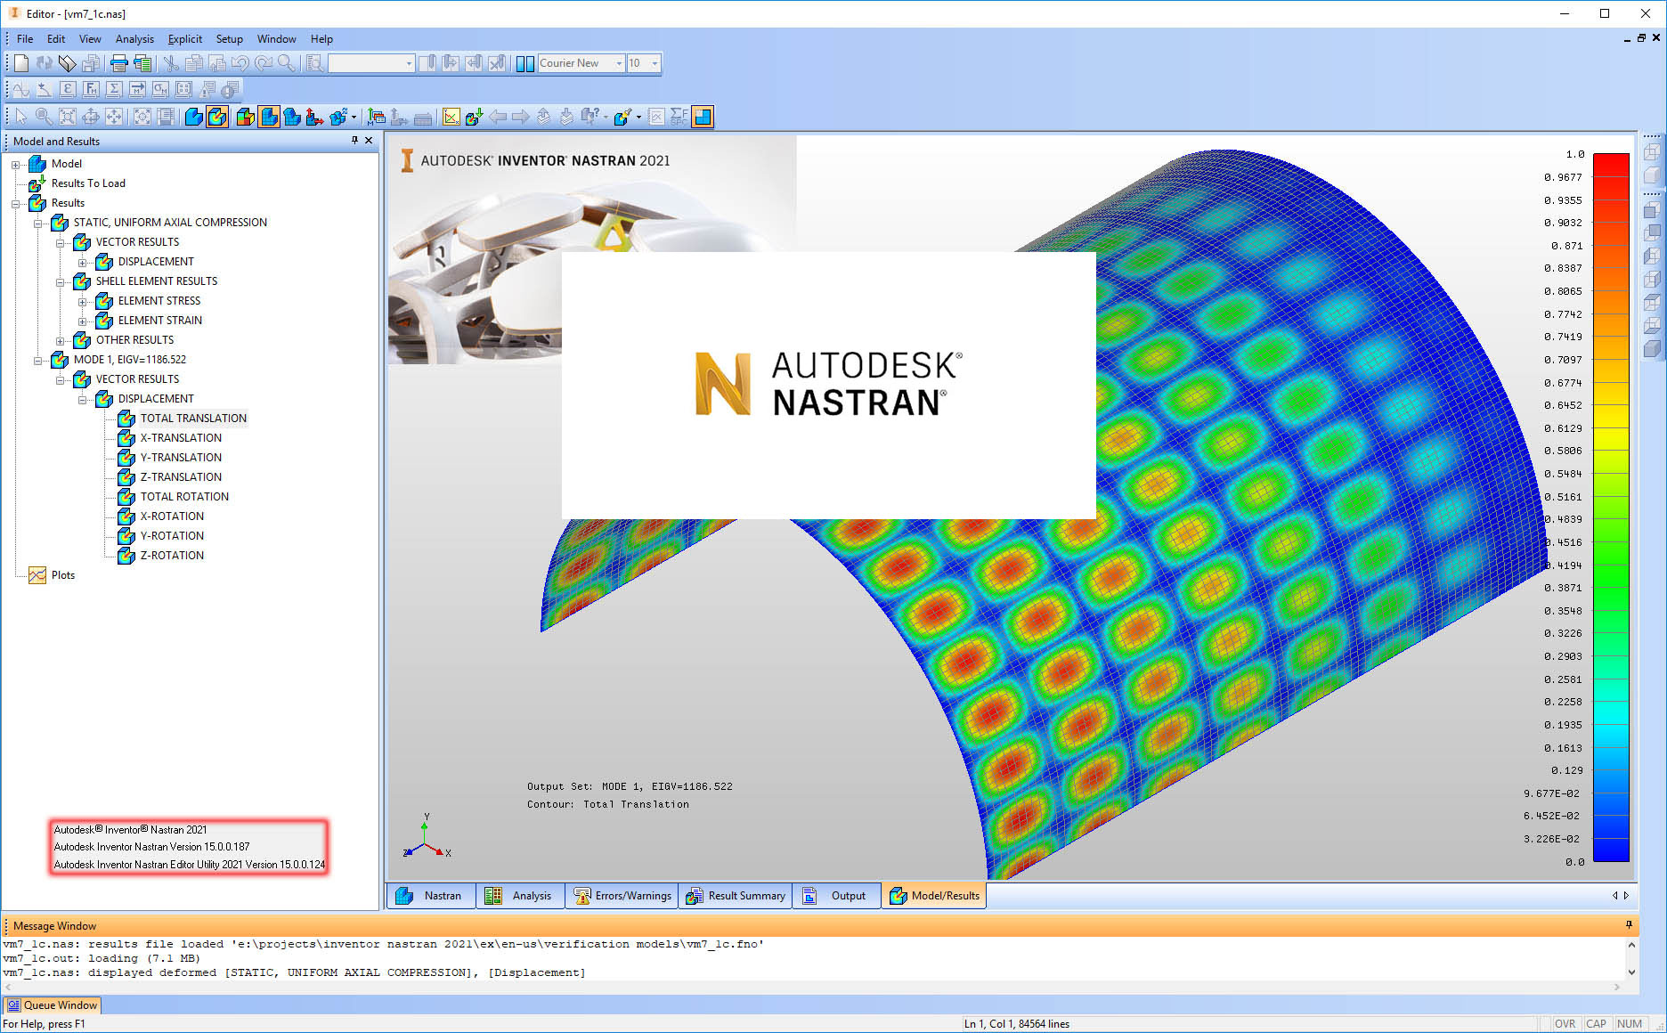
Task: Click the load results green arrow icon
Action: (474, 117)
